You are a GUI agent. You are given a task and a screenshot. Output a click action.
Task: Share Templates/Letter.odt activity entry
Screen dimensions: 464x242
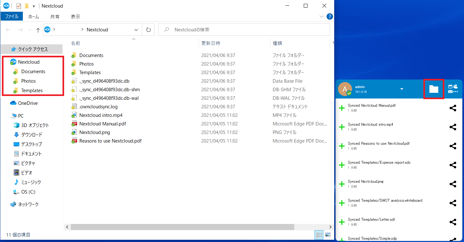453,222
